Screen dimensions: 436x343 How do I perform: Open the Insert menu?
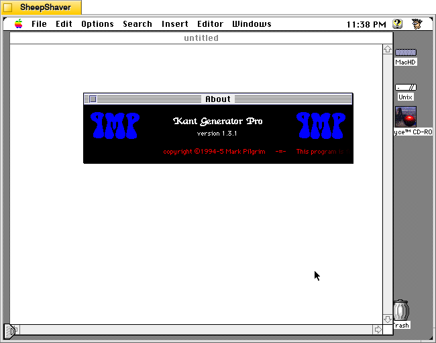click(x=175, y=24)
